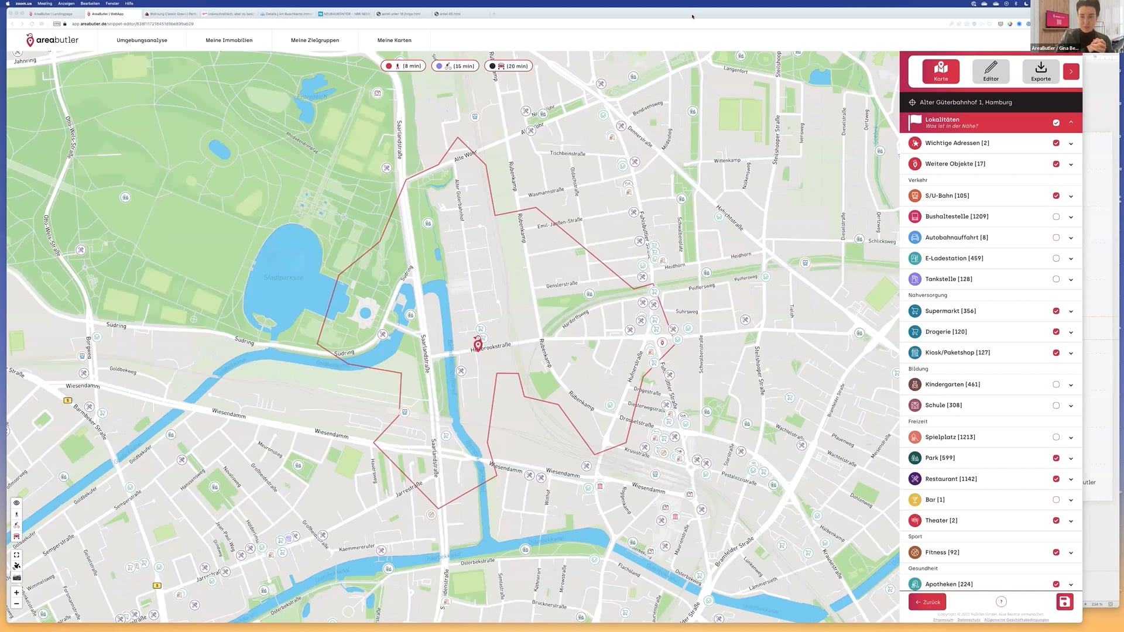
Task: Open the Meeting menu in macOS menu bar
Action: (44, 4)
